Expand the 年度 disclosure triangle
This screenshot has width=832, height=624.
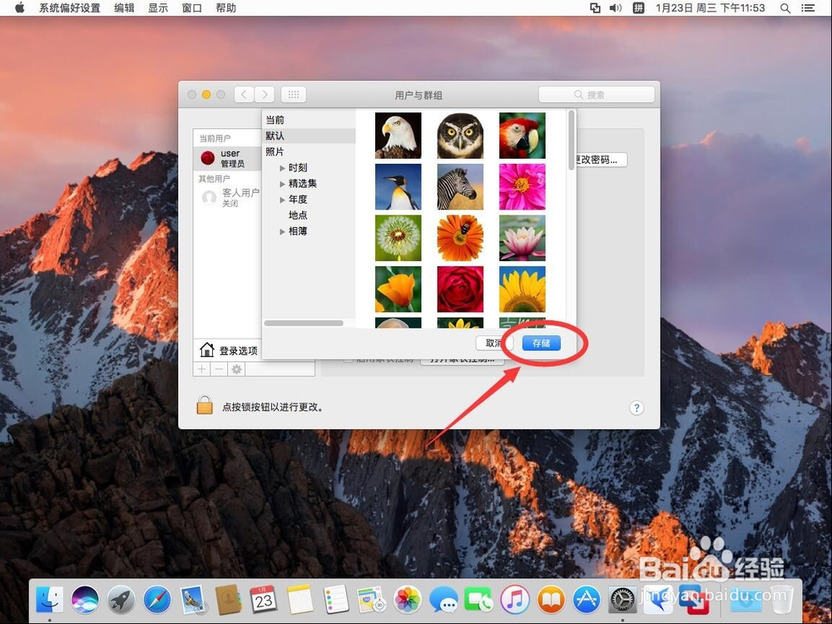click(x=282, y=200)
